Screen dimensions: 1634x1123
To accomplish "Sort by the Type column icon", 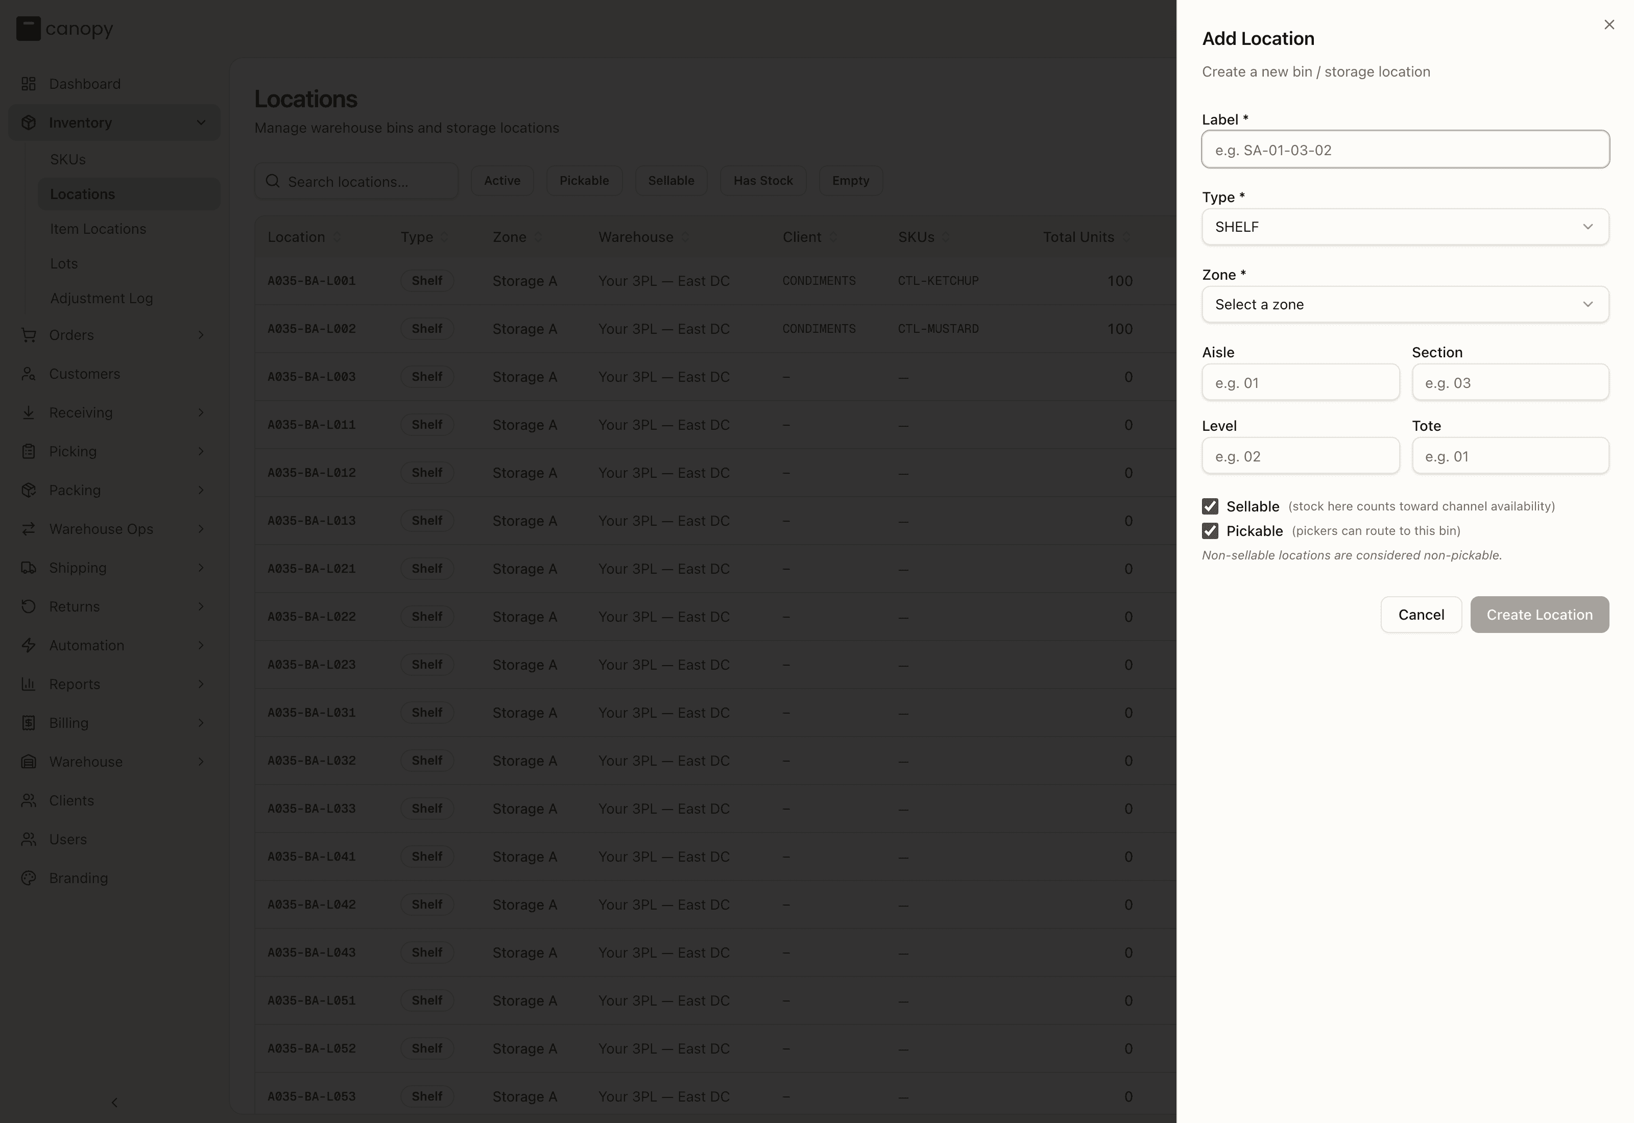I will tap(444, 238).
